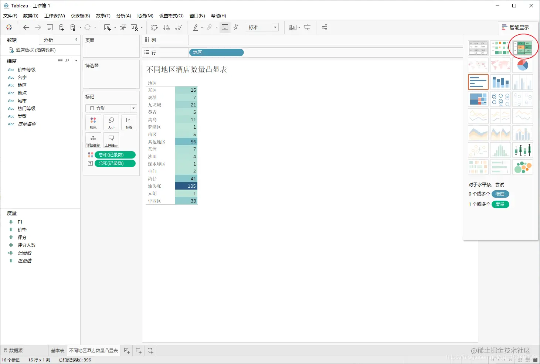Click the save workbook icon
This screenshot has height=364, width=540.
pyautogui.click(x=50, y=27)
